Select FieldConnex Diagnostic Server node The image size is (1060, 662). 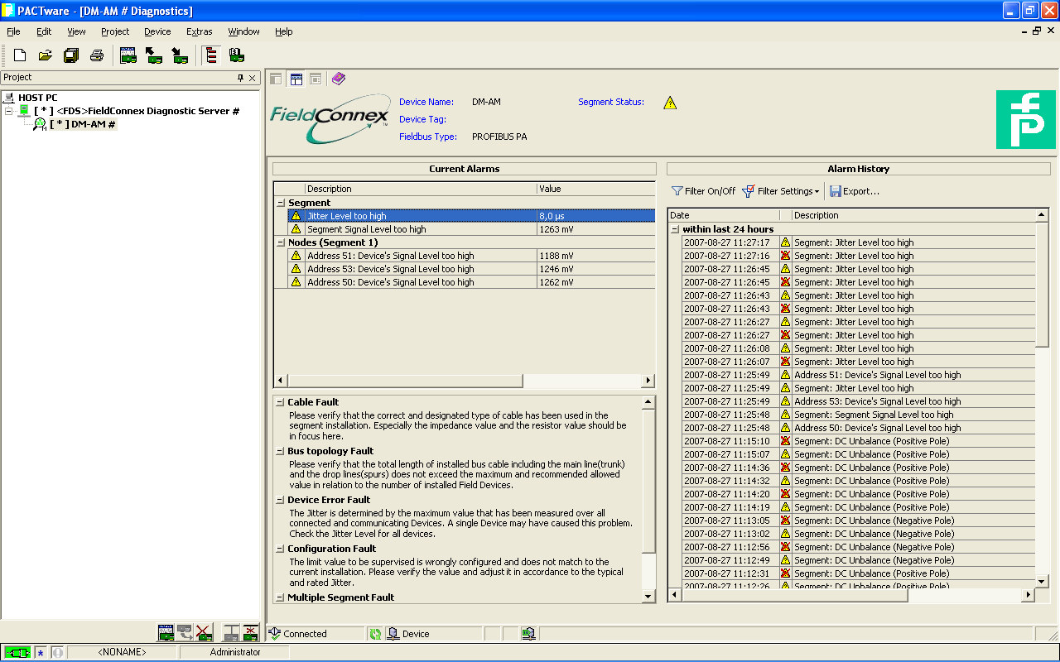[x=137, y=111]
